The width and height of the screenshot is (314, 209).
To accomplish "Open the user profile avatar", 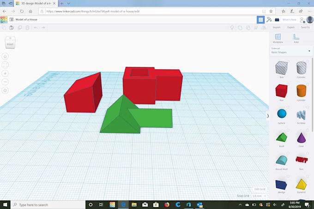I will pos(310,19).
